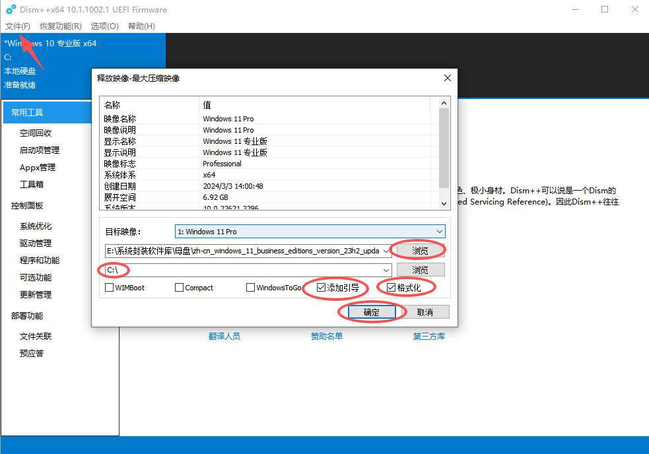Click 浏览 next to image file path
649x454 pixels.
(x=420, y=251)
